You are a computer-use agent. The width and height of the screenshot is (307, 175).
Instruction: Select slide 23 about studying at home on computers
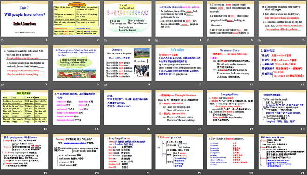231,152
